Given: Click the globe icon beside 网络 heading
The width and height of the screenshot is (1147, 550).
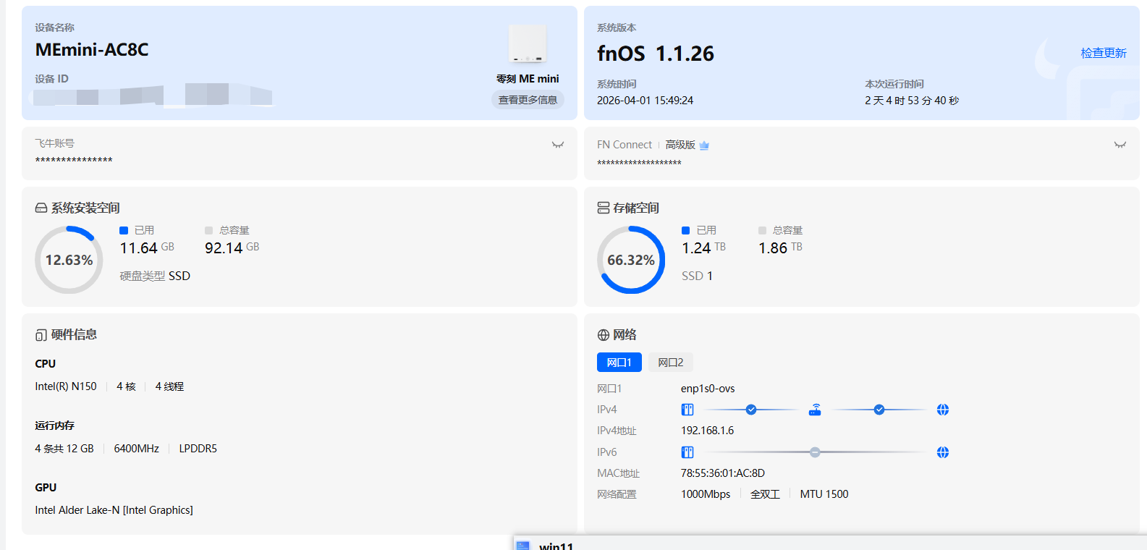Looking at the screenshot, I should pos(604,335).
